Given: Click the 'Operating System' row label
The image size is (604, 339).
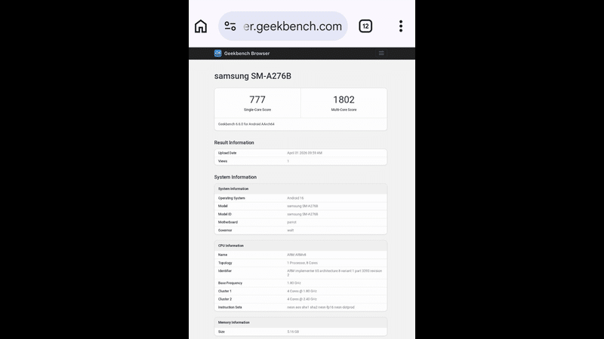Looking at the screenshot, I should (232, 198).
